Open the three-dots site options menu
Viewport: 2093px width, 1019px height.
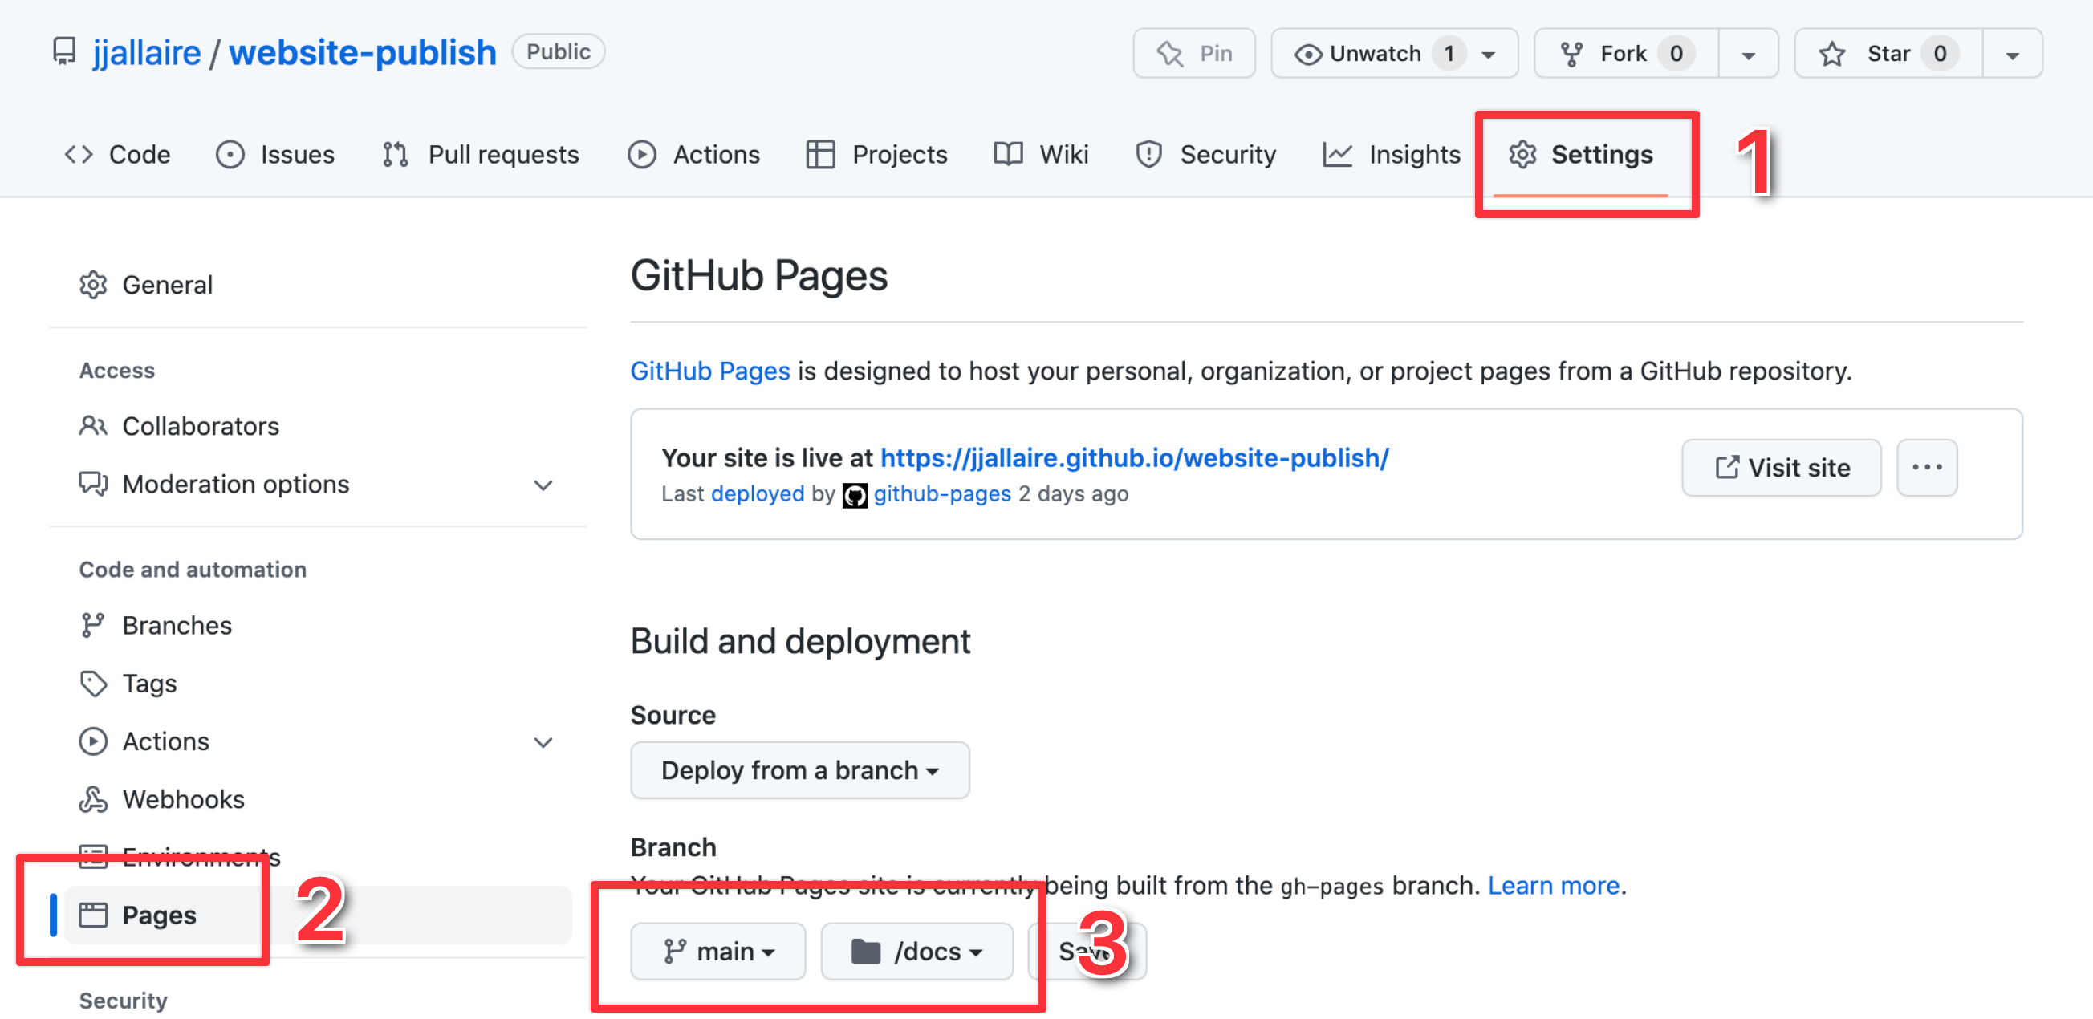point(1925,467)
